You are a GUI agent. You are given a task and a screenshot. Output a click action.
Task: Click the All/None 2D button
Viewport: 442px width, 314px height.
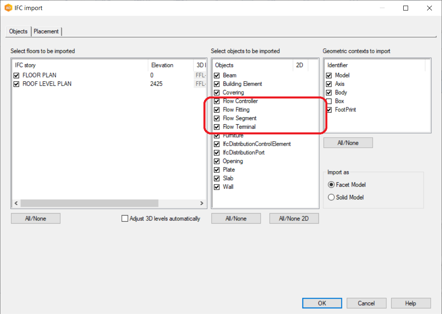[x=294, y=218]
